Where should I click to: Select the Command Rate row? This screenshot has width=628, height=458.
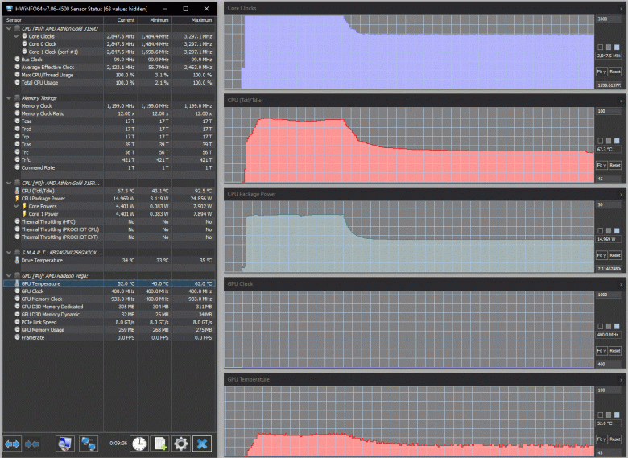tap(109, 167)
